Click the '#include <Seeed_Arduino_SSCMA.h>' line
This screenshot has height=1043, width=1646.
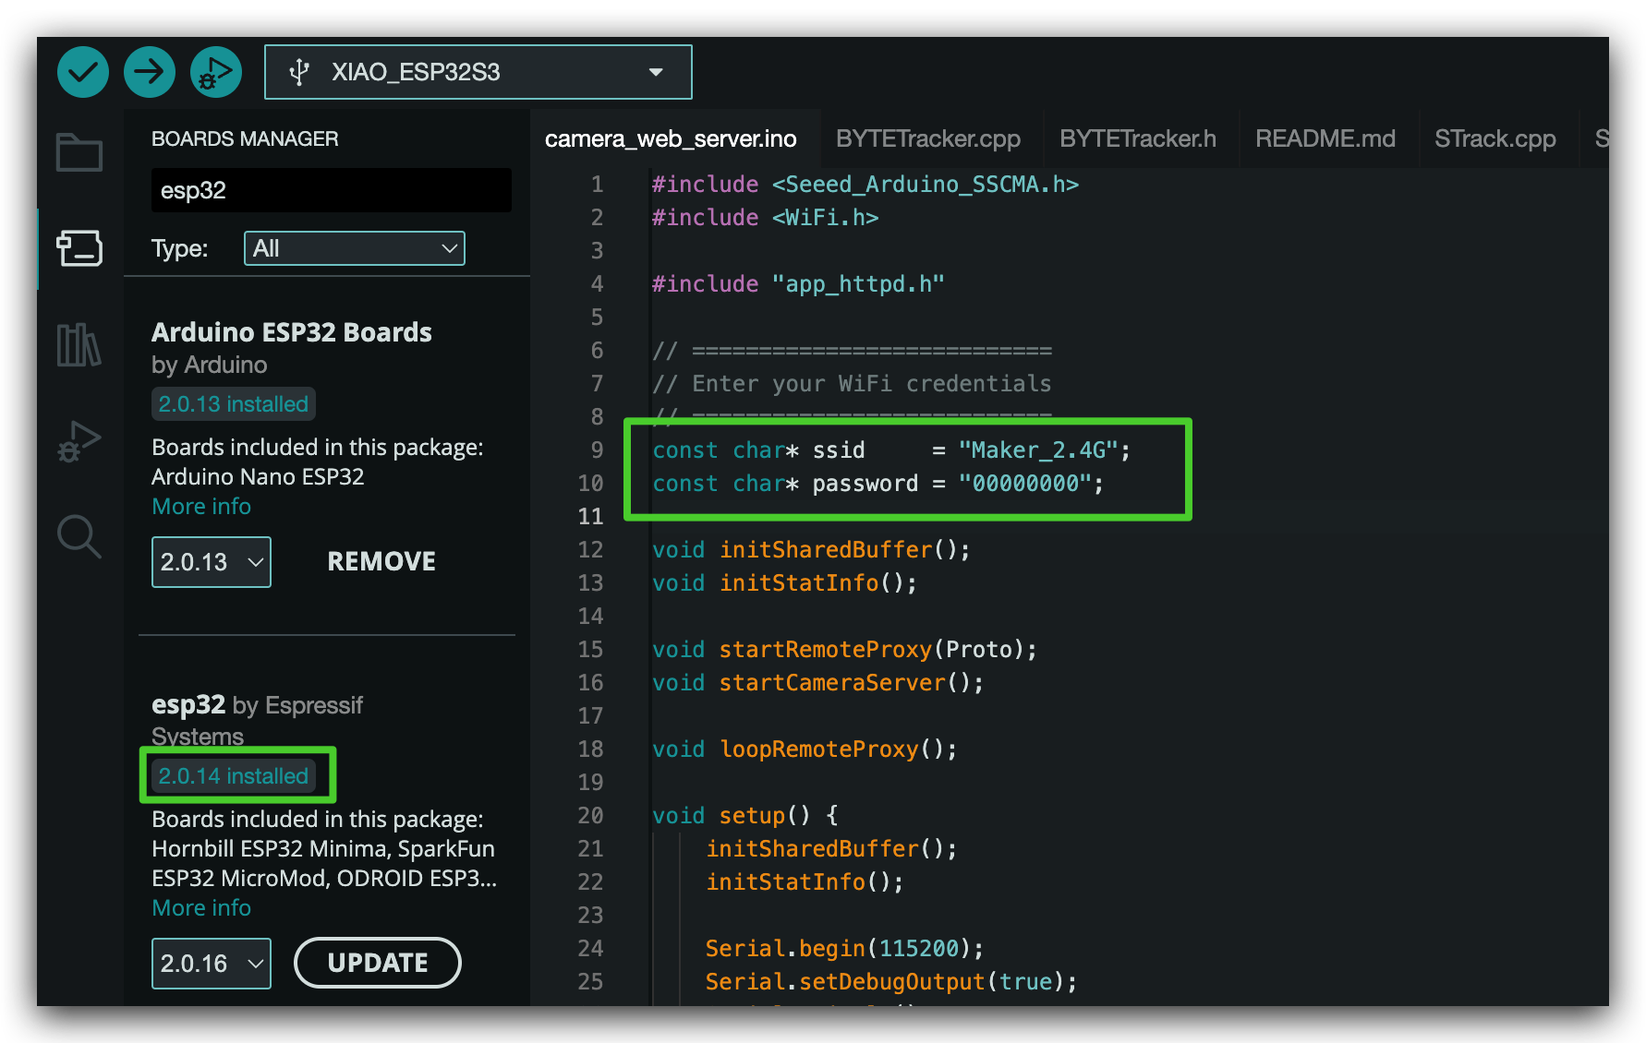pos(865,185)
